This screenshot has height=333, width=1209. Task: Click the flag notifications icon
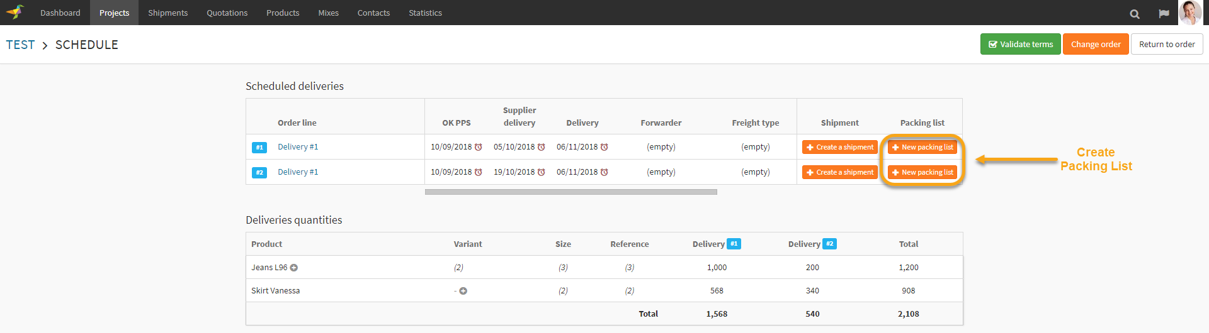tap(1164, 14)
